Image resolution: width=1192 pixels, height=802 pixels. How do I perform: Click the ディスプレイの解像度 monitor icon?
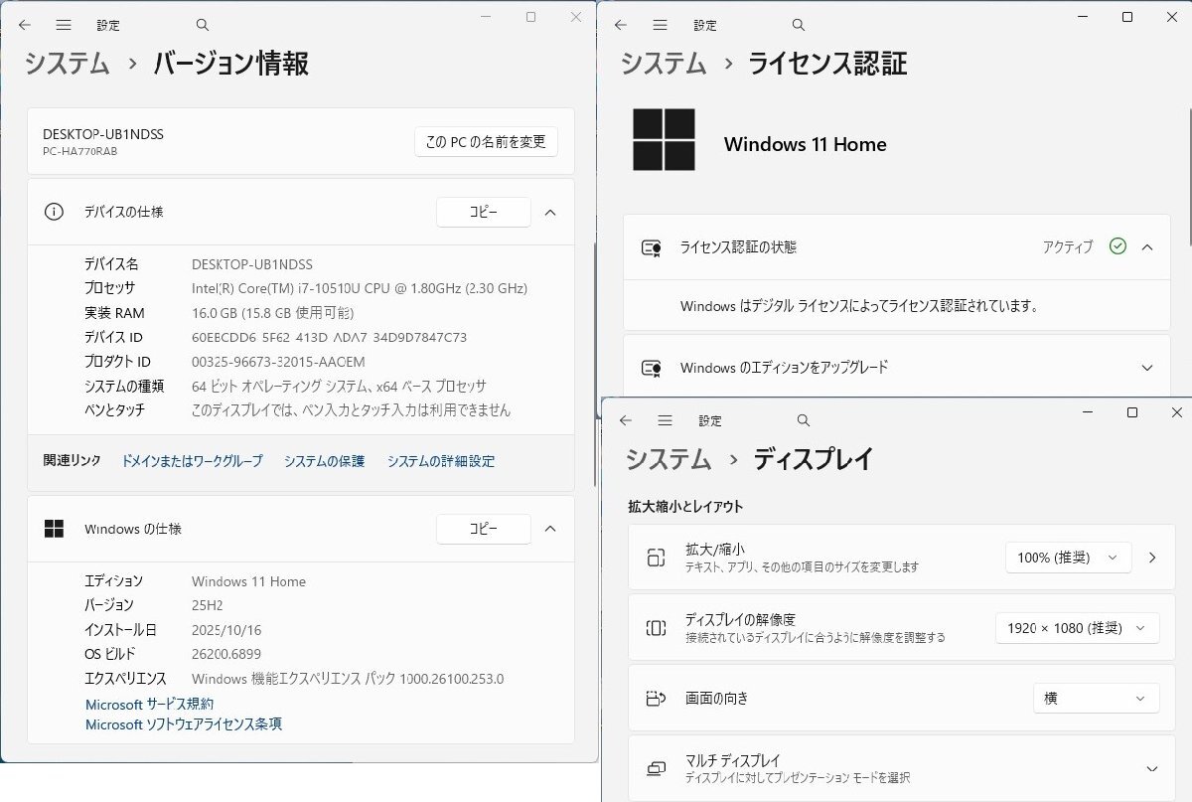[656, 627]
